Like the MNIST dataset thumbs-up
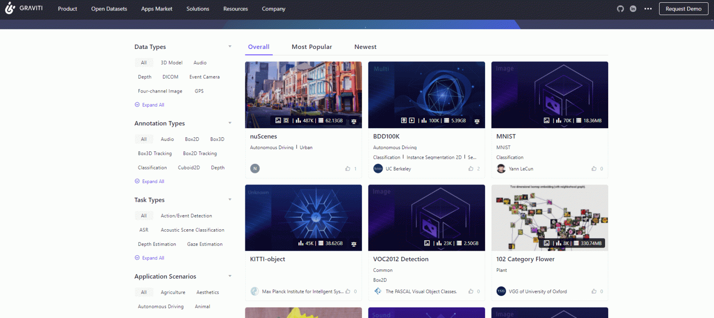Image resolution: width=714 pixels, height=318 pixels. pos(594,168)
